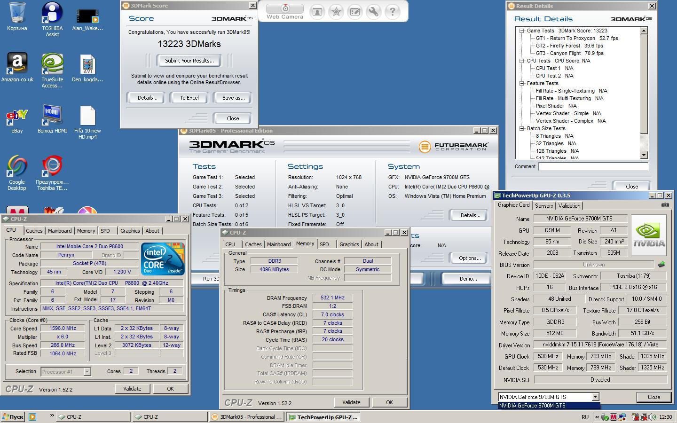
Task: Open webcam settings wrench icon
Action: pyautogui.click(x=373, y=11)
